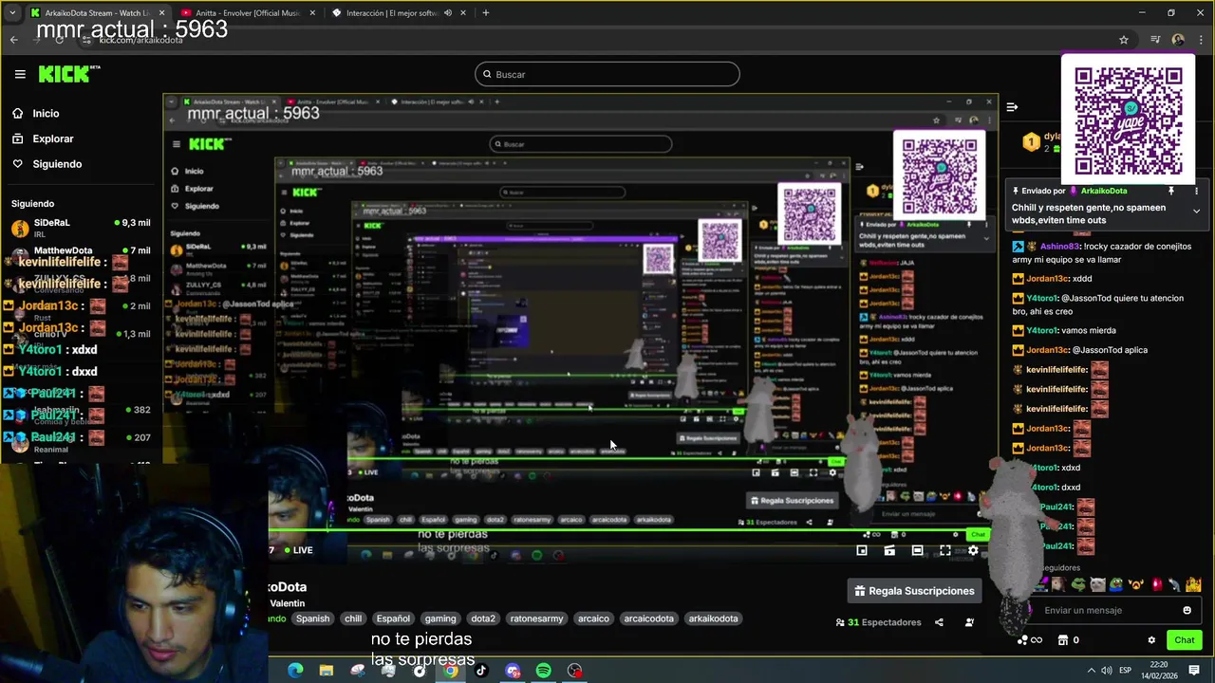Select the ratonesarmy tag

click(536, 618)
